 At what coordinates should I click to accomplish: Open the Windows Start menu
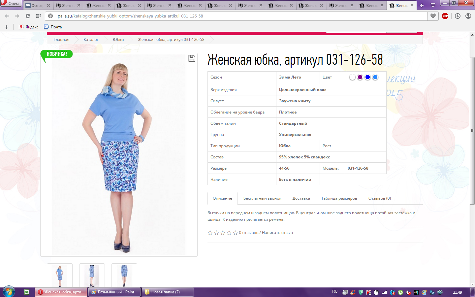(x=9, y=292)
